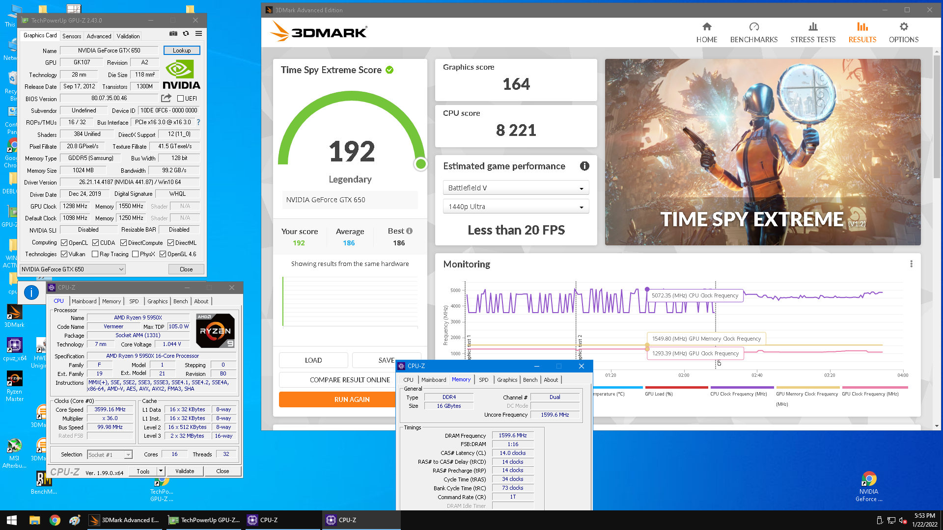Click the GPU-Z refresh icon

pyautogui.click(x=186, y=34)
